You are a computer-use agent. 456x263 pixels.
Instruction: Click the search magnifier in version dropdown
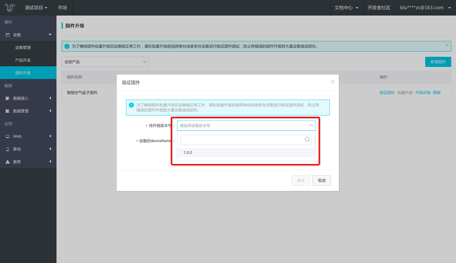click(x=307, y=139)
